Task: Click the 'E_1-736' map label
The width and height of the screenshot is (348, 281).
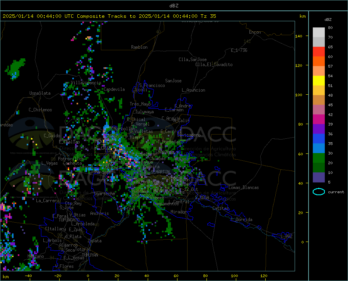Action: (x=239, y=50)
